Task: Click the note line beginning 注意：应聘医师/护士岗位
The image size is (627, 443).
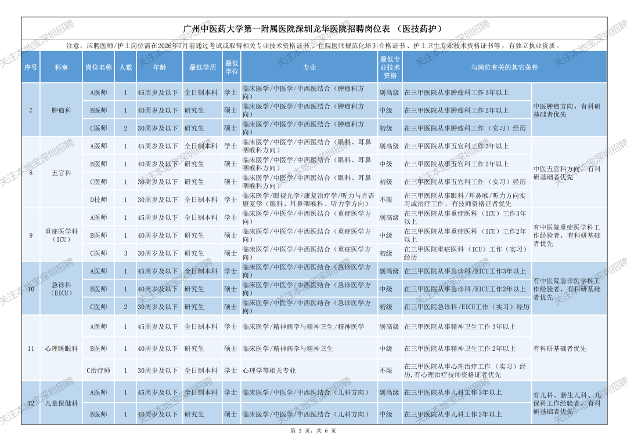Action: click(314, 46)
